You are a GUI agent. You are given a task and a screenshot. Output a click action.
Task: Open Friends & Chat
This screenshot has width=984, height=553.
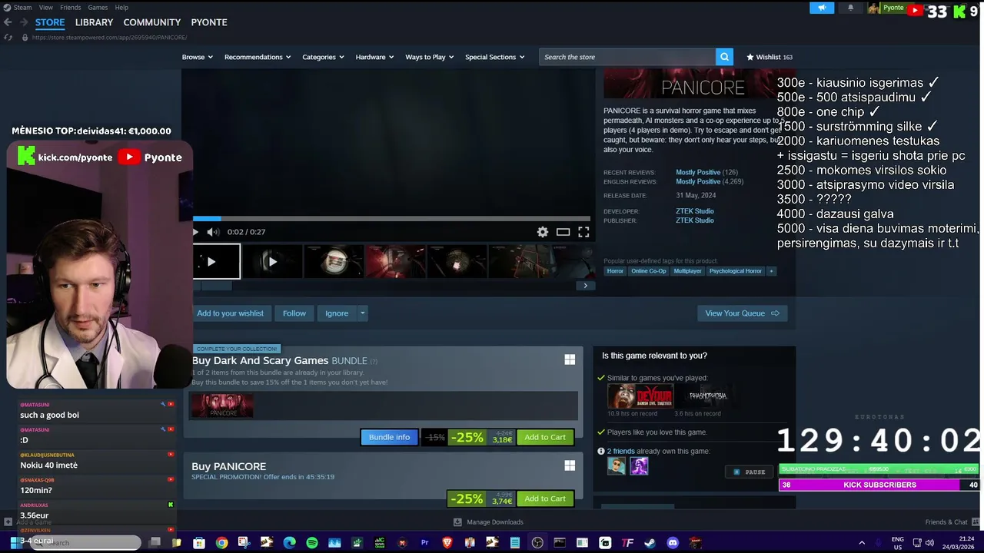[952, 522]
